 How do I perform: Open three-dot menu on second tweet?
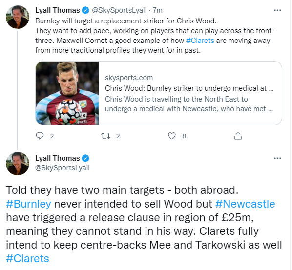click(x=277, y=158)
